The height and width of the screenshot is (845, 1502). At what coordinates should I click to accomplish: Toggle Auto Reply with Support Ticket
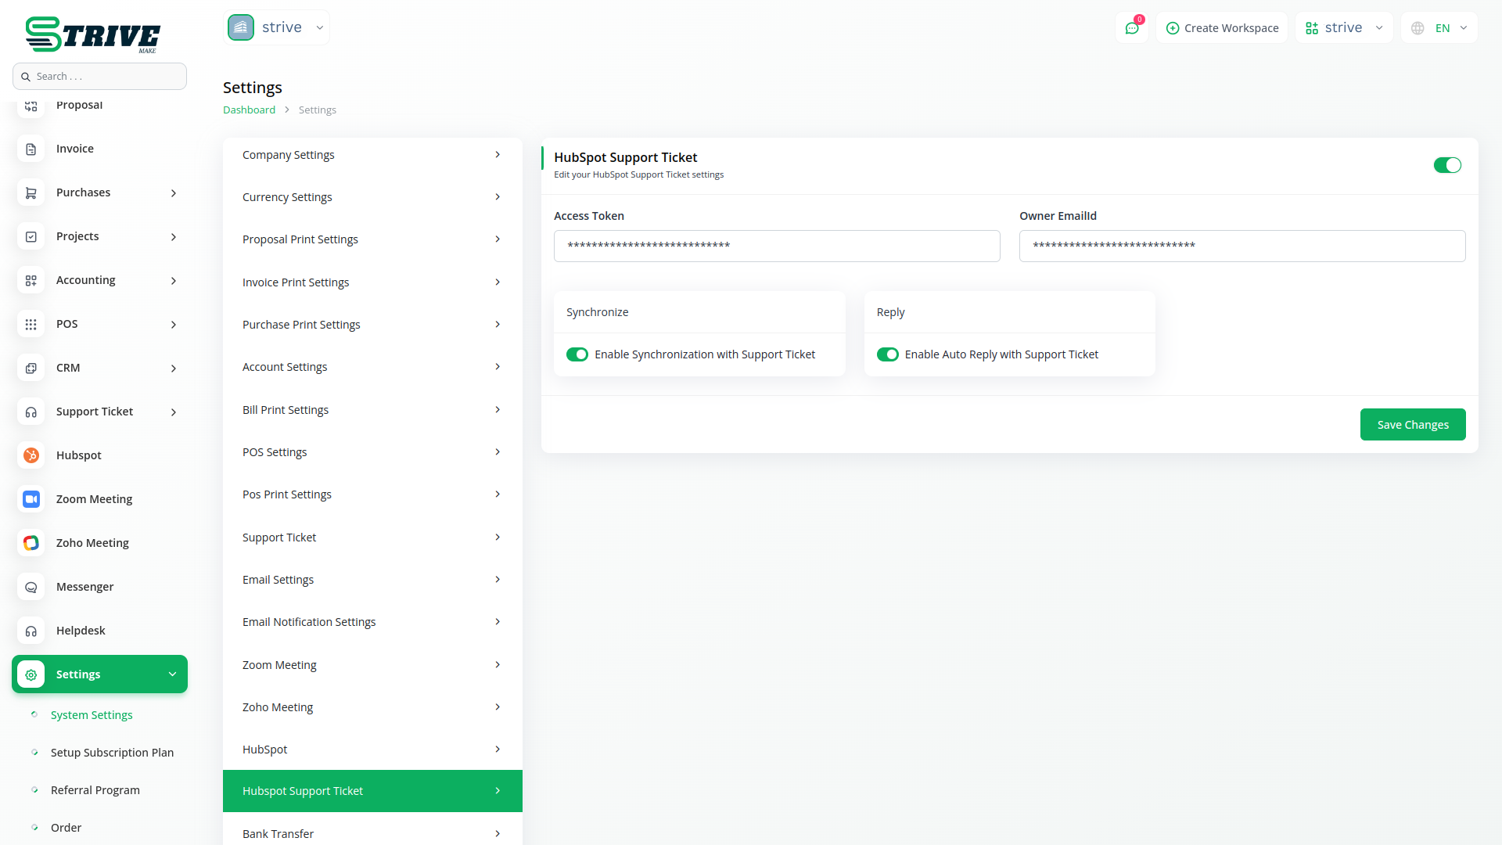pos(887,354)
